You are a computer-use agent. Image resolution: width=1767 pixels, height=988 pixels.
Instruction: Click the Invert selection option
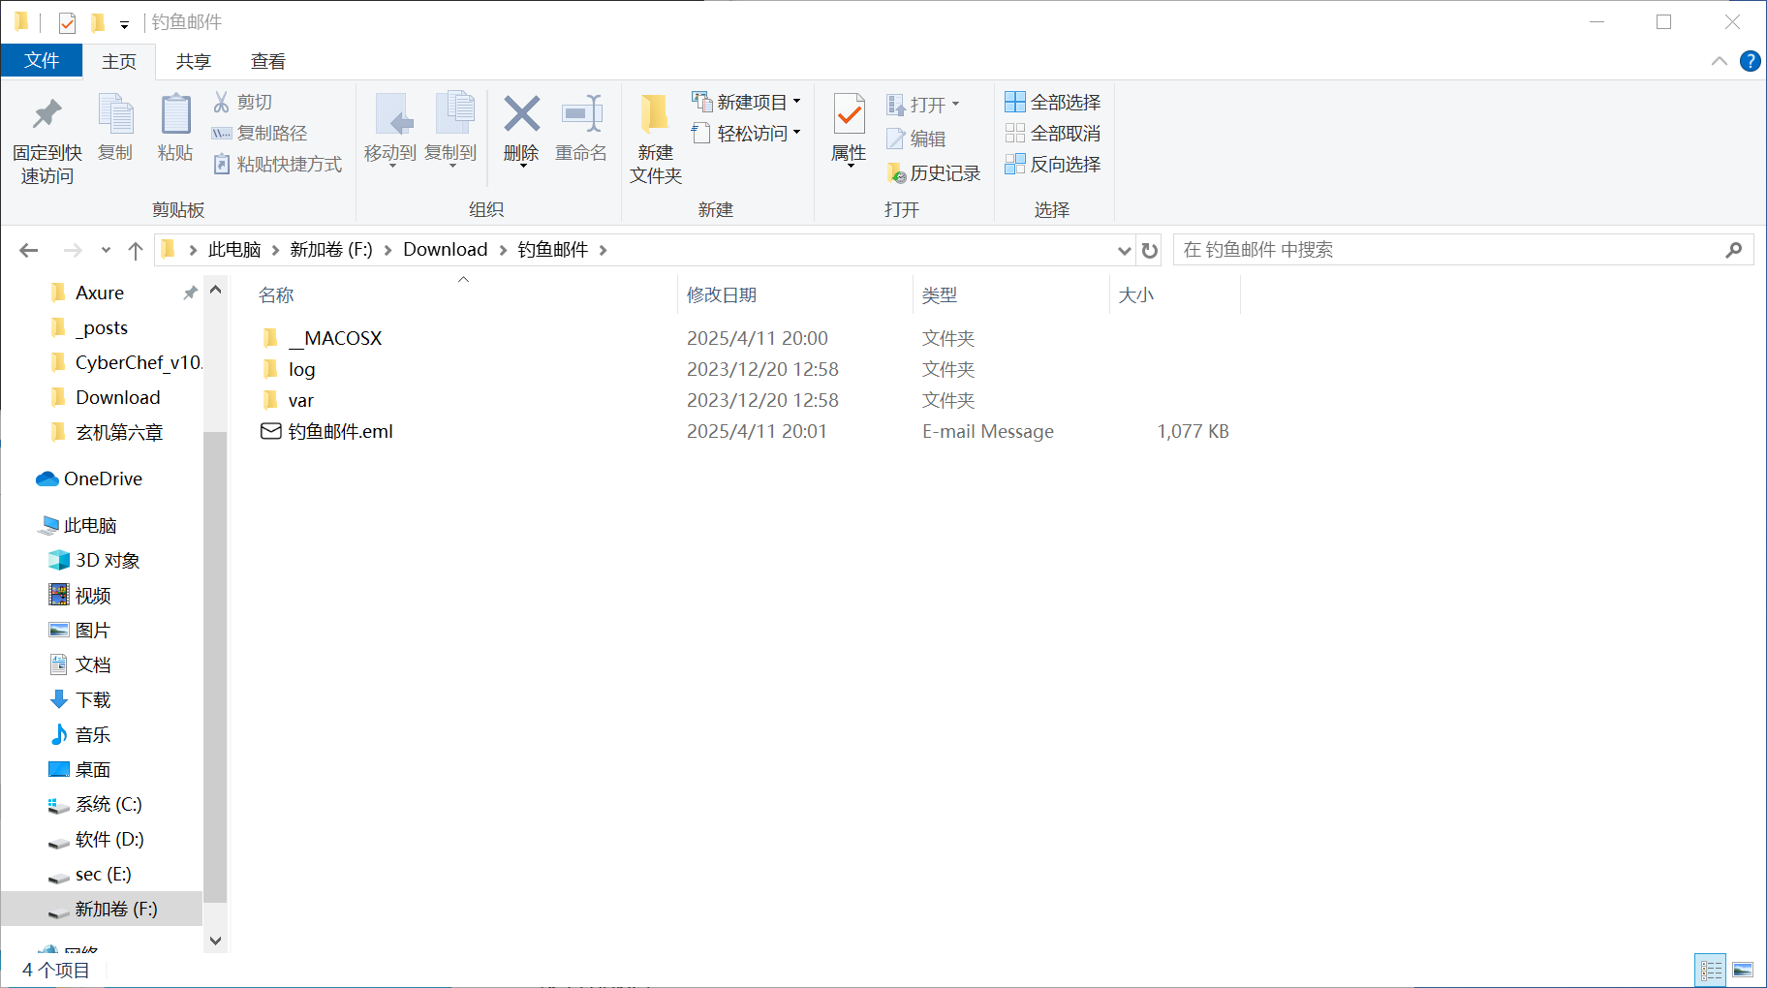pyautogui.click(x=1052, y=164)
